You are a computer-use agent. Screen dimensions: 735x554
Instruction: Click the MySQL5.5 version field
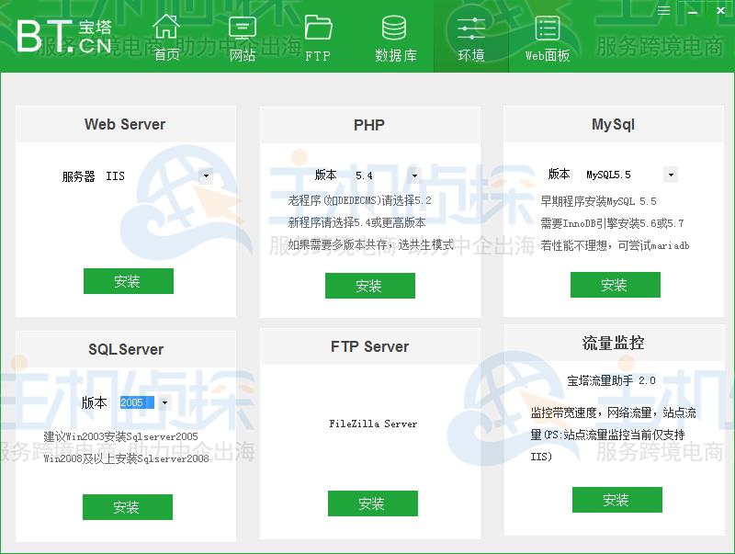[x=624, y=175]
